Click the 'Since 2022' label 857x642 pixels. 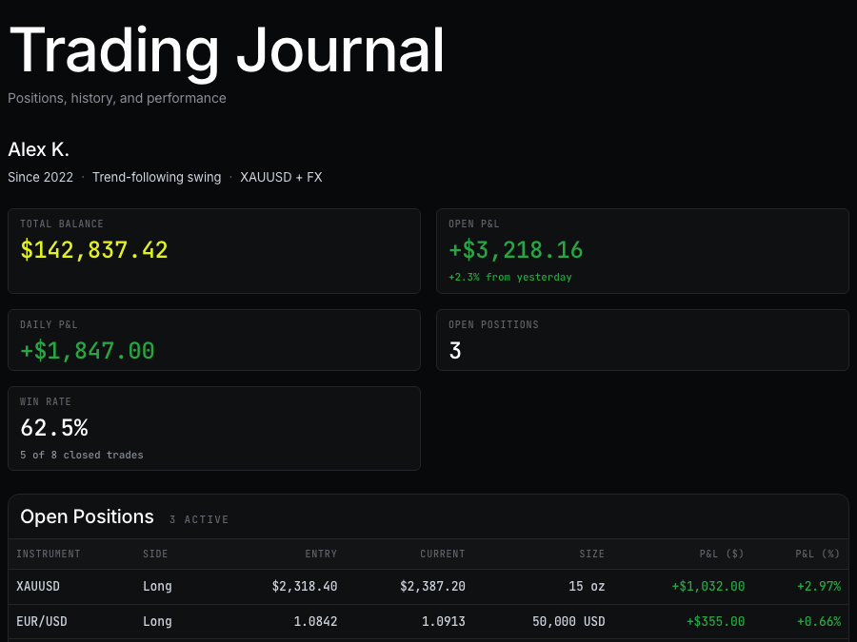point(40,178)
